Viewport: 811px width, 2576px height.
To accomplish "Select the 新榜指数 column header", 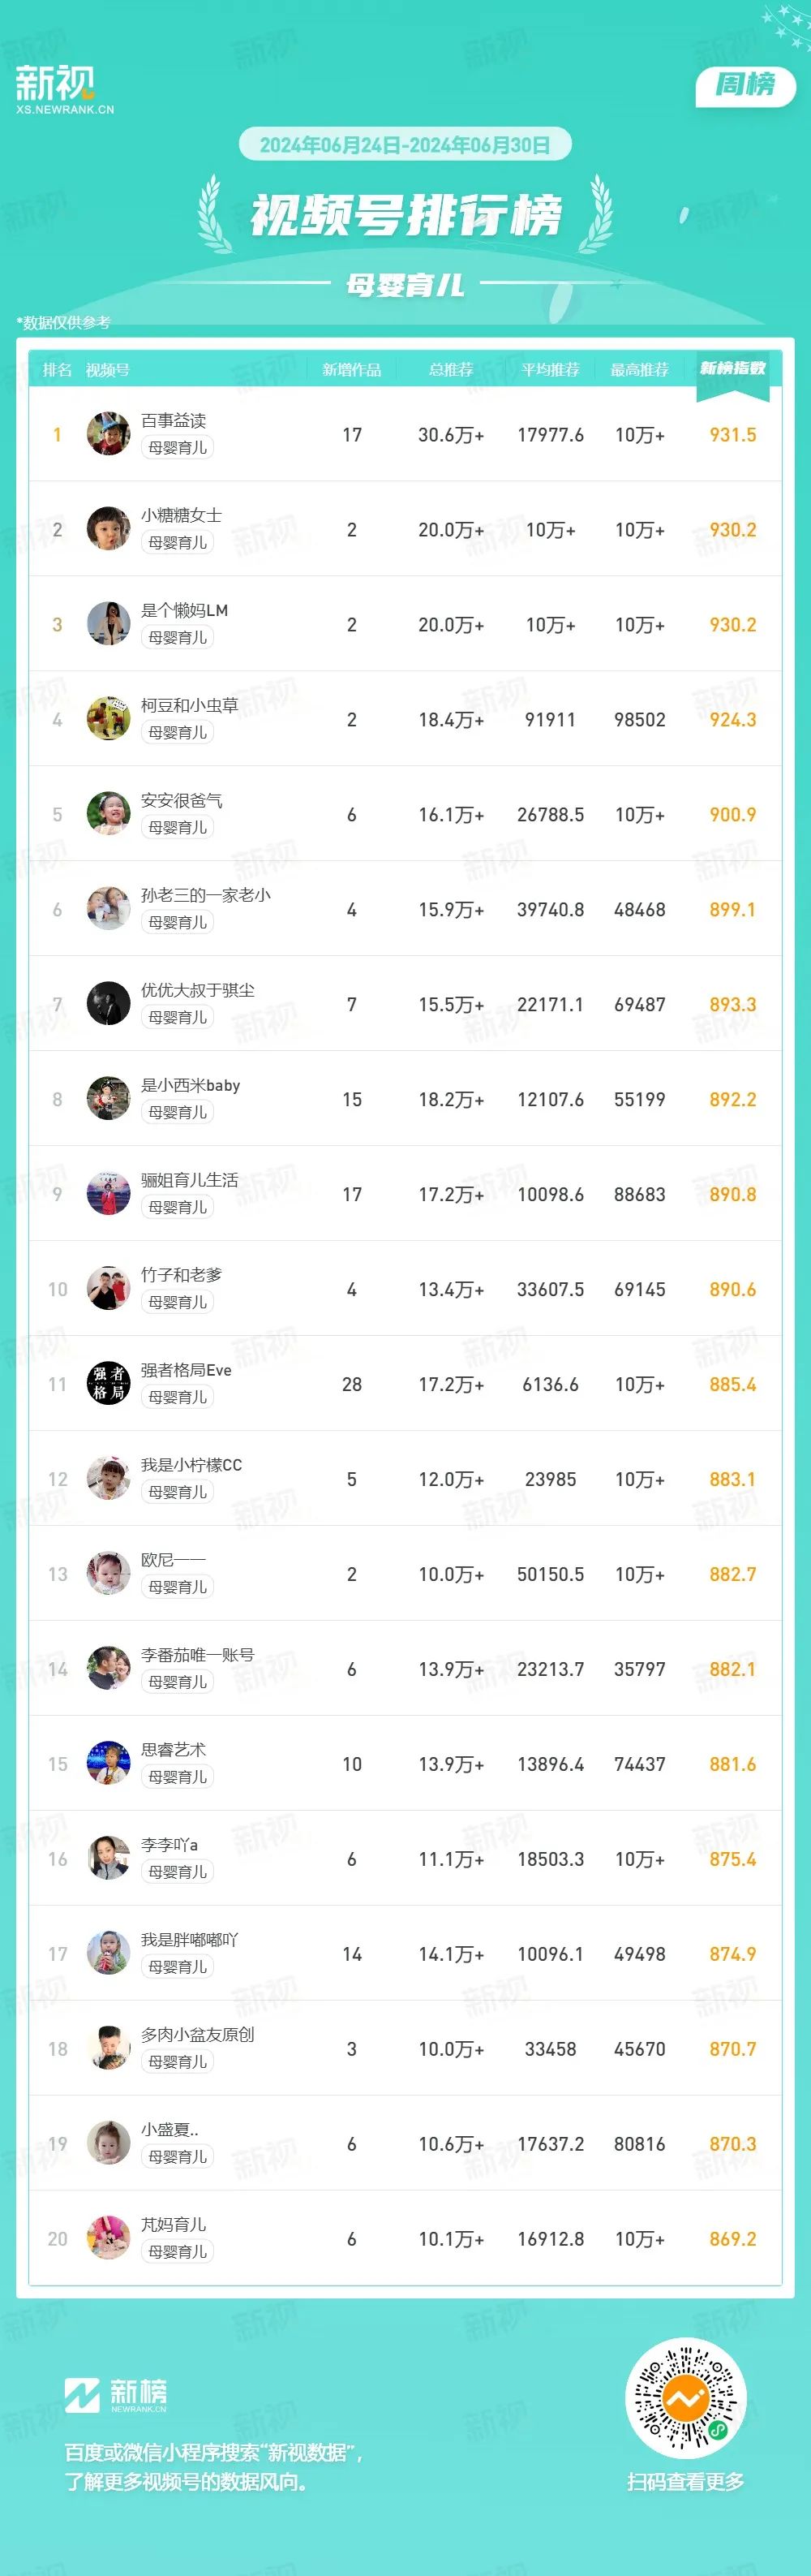I will (732, 369).
